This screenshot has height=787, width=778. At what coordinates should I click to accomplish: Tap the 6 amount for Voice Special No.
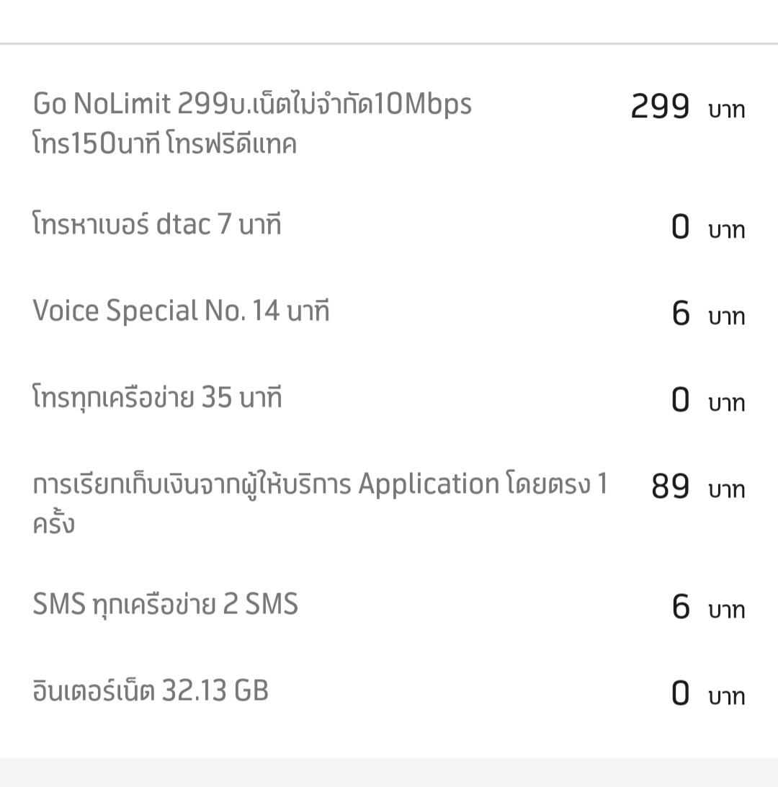click(x=680, y=314)
